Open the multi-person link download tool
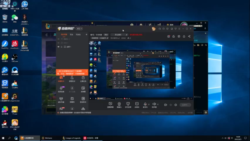This screenshot has height=141, width=250. [x=72, y=89]
